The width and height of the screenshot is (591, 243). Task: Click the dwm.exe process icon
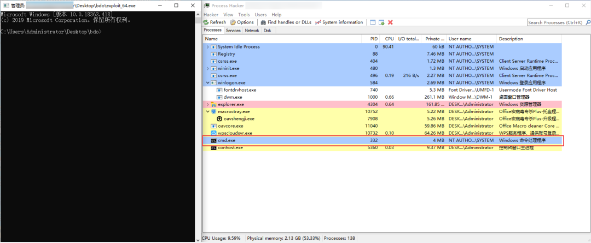tap(219, 97)
